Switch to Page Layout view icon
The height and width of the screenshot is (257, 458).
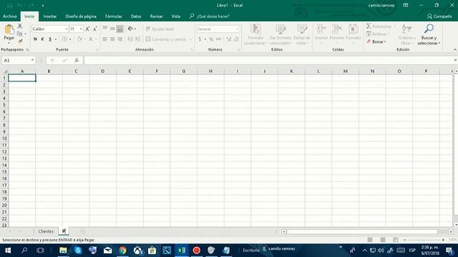tap(383, 240)
